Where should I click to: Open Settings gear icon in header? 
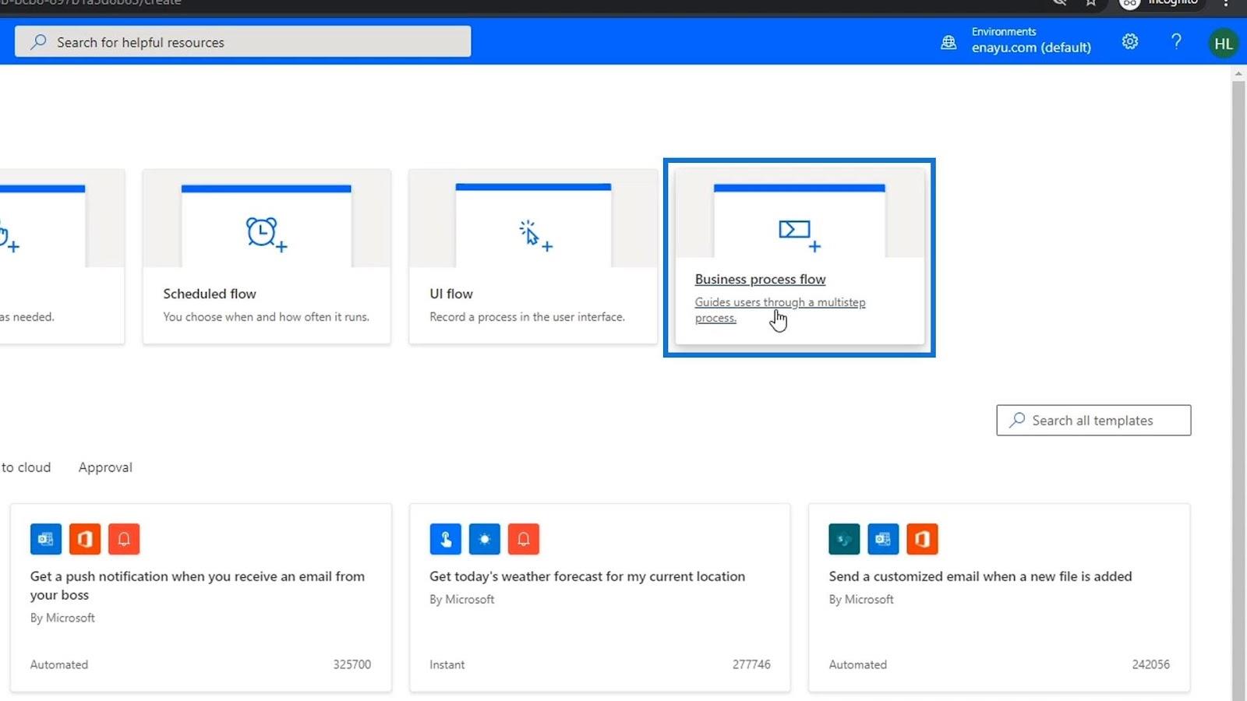pyautogui.click(x=1129, y=42)
